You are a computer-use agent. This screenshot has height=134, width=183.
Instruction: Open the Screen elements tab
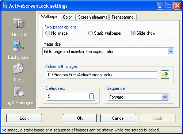(x=92, y=17)
